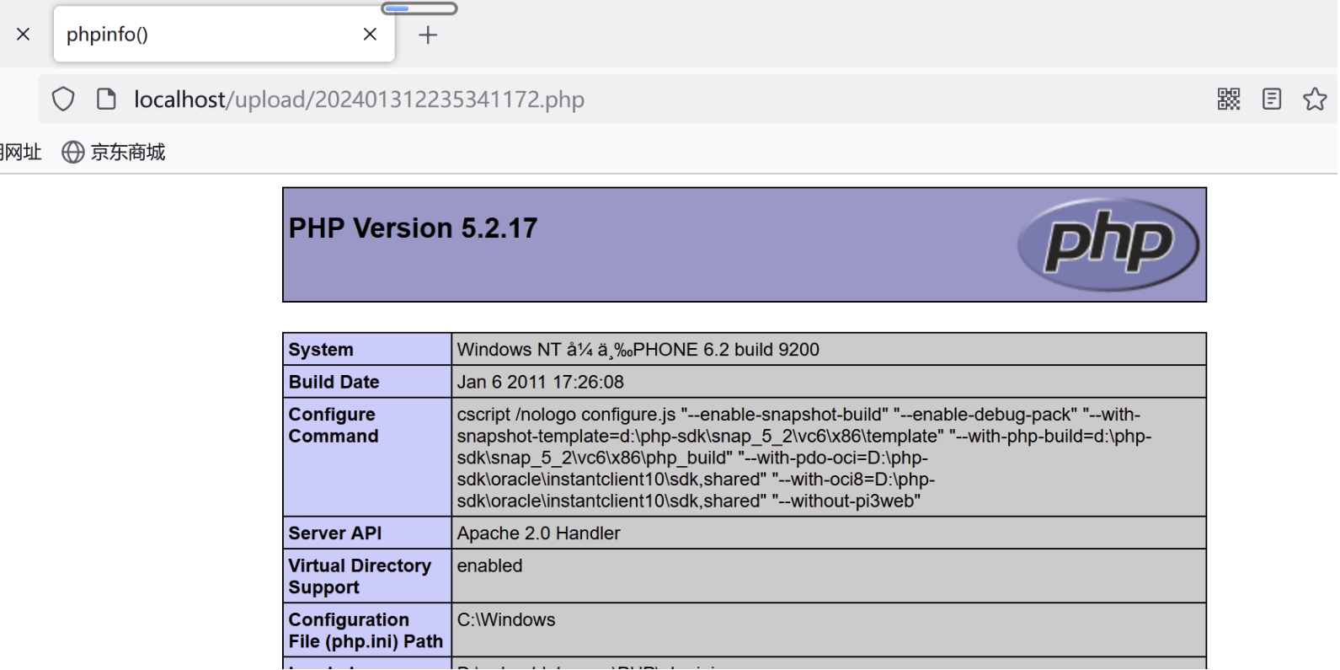Viewport: 1340px width, 670px height.
Task: Select Virtual Directory Support label
Action: 360,576
